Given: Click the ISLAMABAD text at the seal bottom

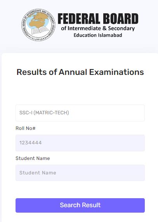Looking at the screenshot, I should [x=38, y=39].
